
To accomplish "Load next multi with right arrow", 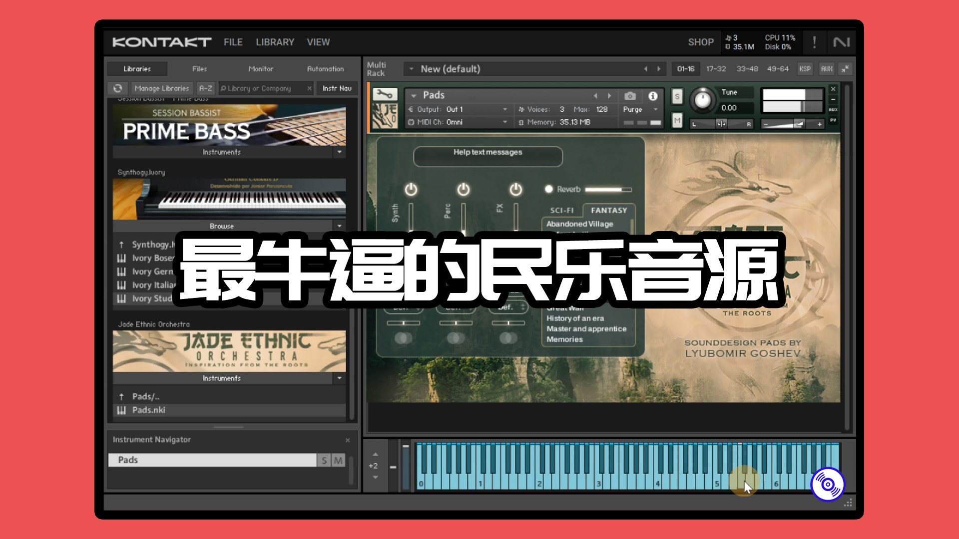I will coord(659,69).
